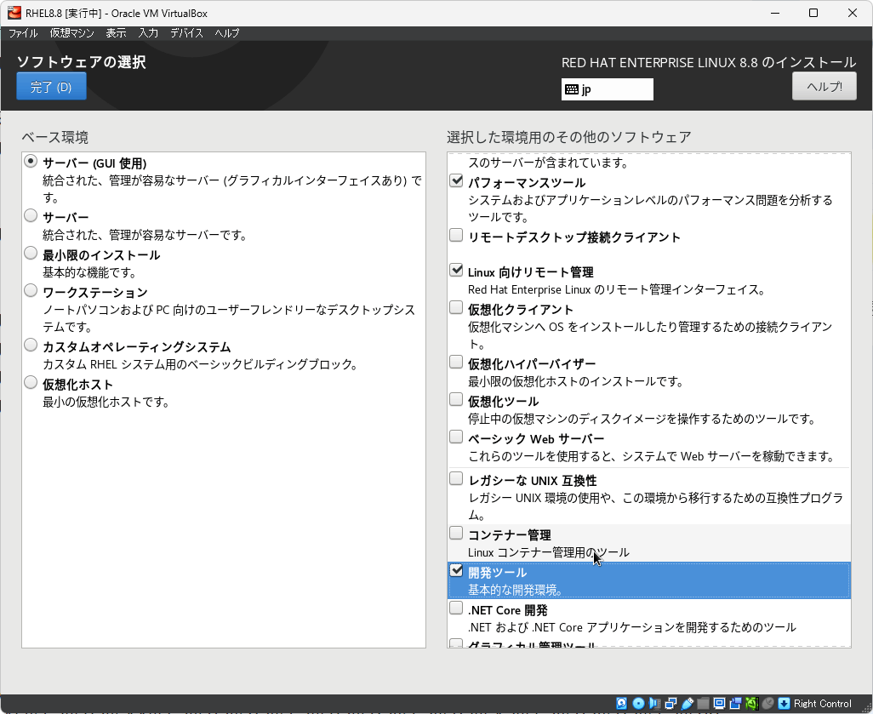
Task: Click the display monitor icon in the status bar
Action: pos(719,704)
